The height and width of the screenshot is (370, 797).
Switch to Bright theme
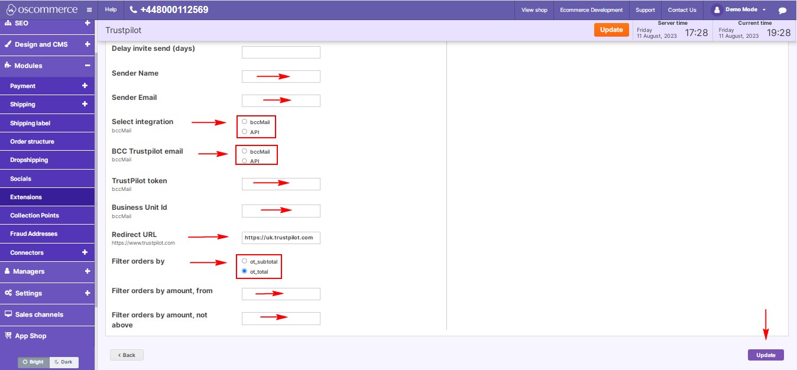tap(34, 362)
